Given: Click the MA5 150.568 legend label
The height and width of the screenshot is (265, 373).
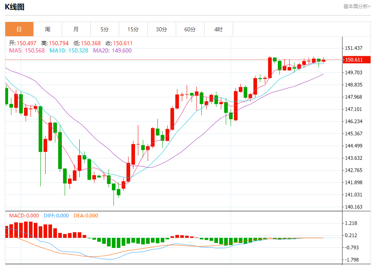Looking at the screenshot, I should 27,50.
